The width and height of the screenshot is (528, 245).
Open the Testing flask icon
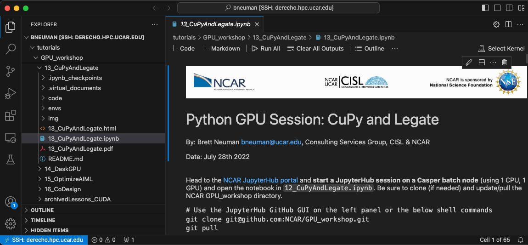[10, 160]
